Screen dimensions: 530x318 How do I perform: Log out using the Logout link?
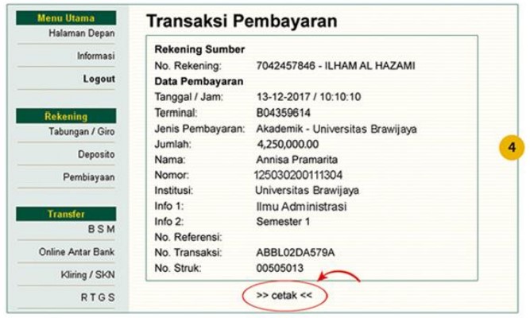99,79
